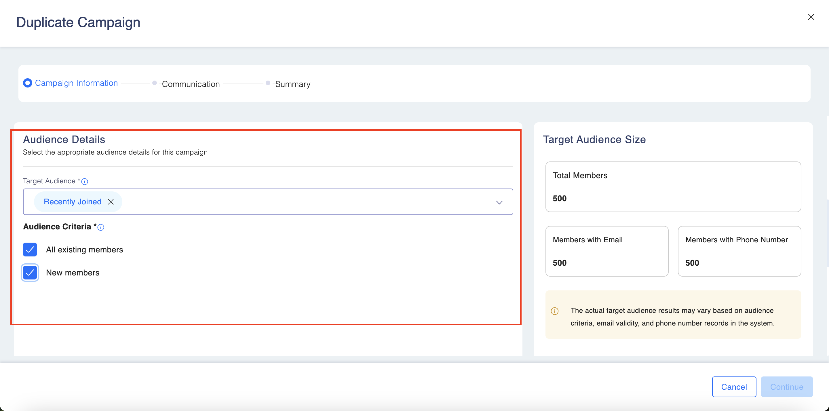Screen dimensions: 829x411
Task: Expand Target Audience dropdown chevron
Action: (499, 202)
